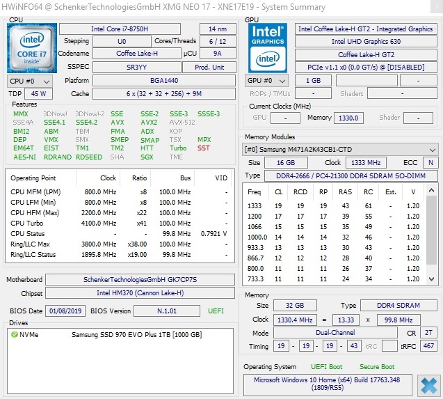Click the CPU Status 0.7921 V value
The image size is (443, 399).
(214, 234)
